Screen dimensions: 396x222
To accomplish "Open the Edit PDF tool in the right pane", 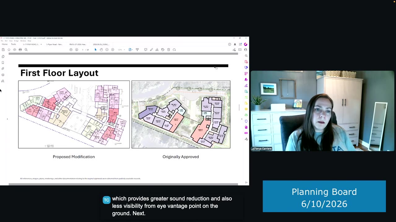I will (x=246, y=74).
